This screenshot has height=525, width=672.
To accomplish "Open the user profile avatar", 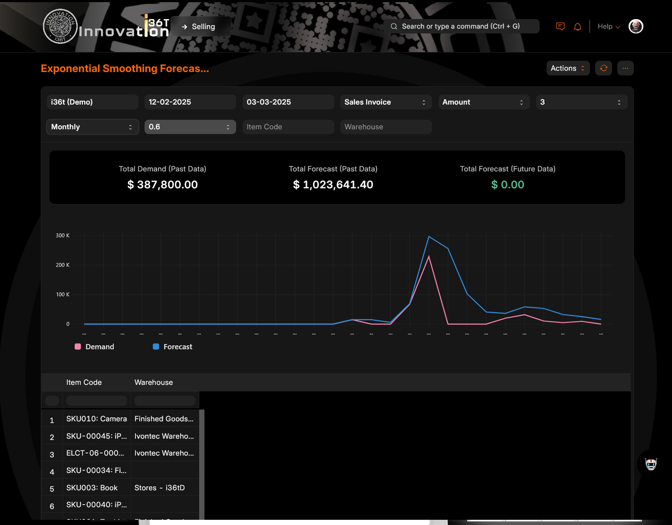I will (636, 26).
